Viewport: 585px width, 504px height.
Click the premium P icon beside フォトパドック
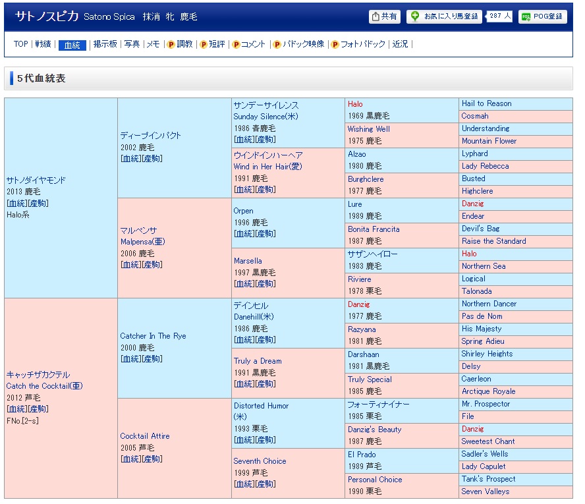pos(335,45)
